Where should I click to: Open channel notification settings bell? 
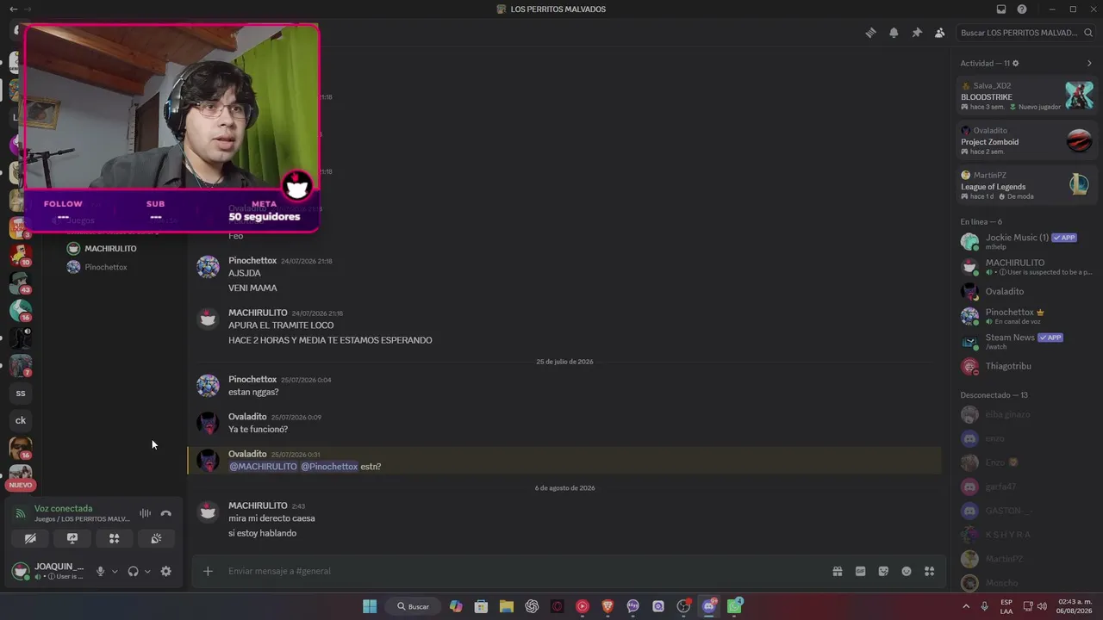894,33
